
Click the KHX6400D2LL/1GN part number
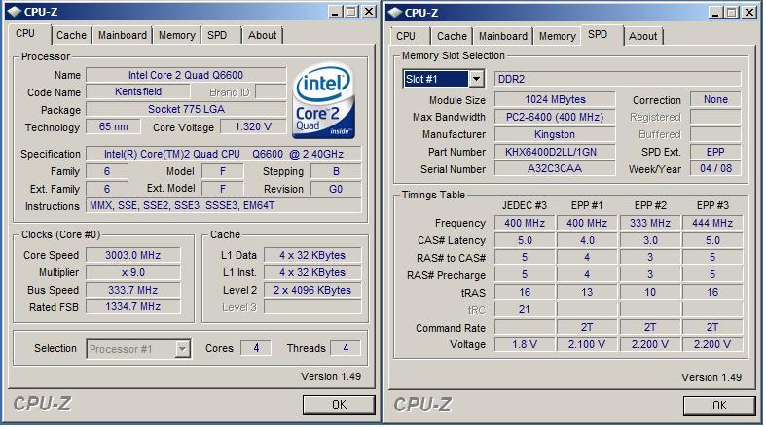pyautogui.click(x=555, y=152)
